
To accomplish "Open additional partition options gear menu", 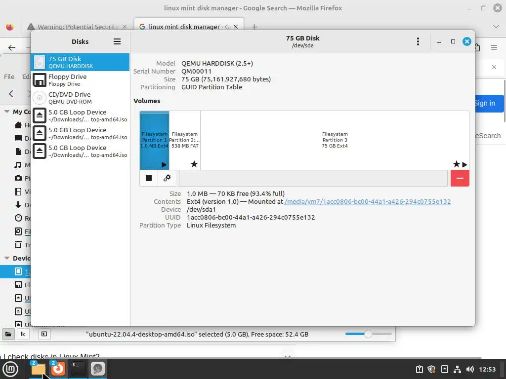I will point(167,178).
